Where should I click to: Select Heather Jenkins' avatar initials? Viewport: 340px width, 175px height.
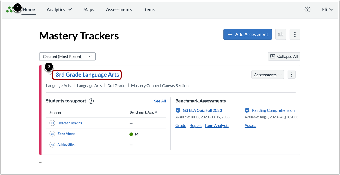(x=52, y=123)
